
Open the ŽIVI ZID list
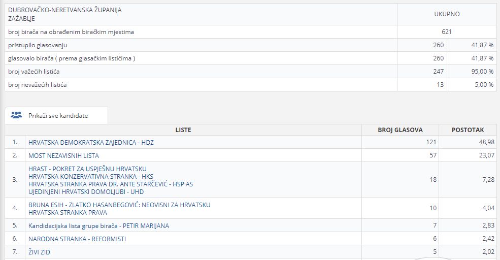(x=39, y=252)
